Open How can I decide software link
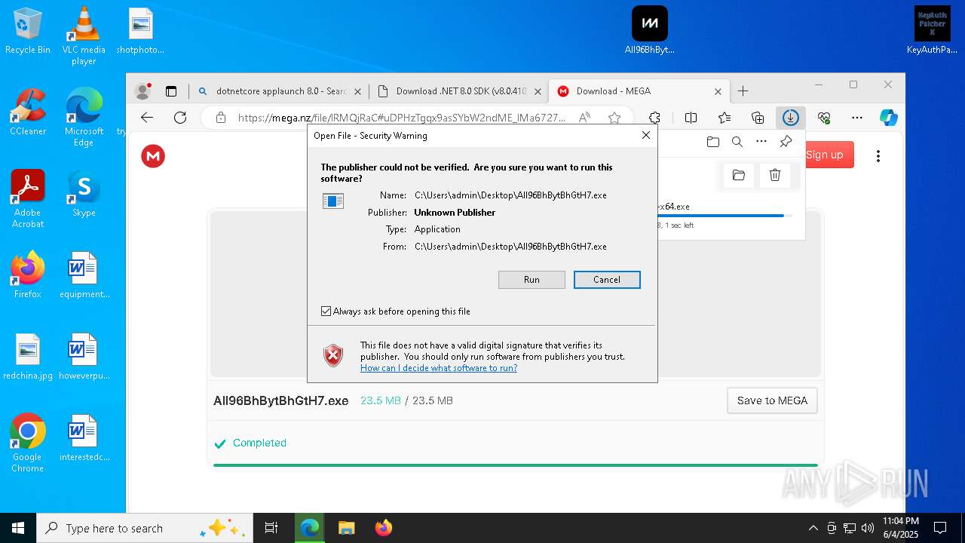 pos(439,368)
